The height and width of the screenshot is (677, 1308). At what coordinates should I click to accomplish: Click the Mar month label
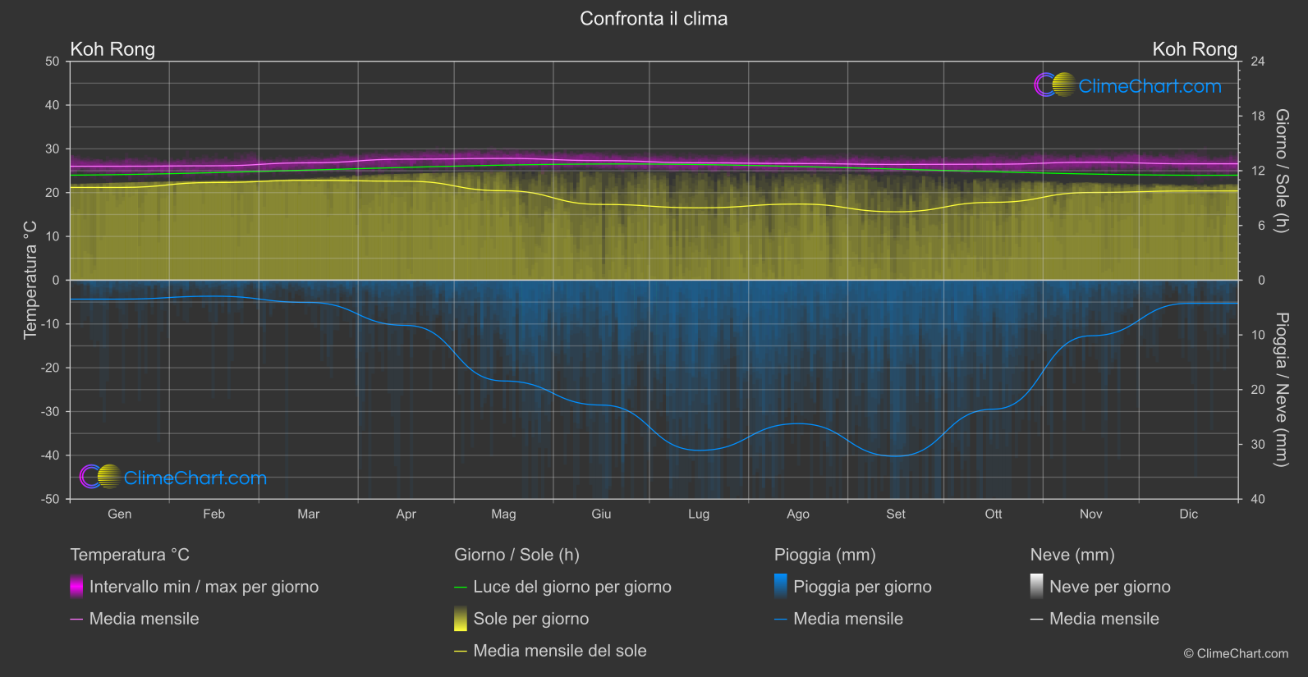pos(308,514)
